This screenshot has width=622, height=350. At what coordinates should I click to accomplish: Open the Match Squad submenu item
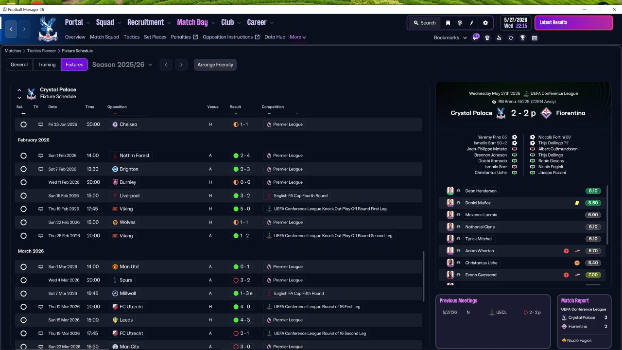104,37
